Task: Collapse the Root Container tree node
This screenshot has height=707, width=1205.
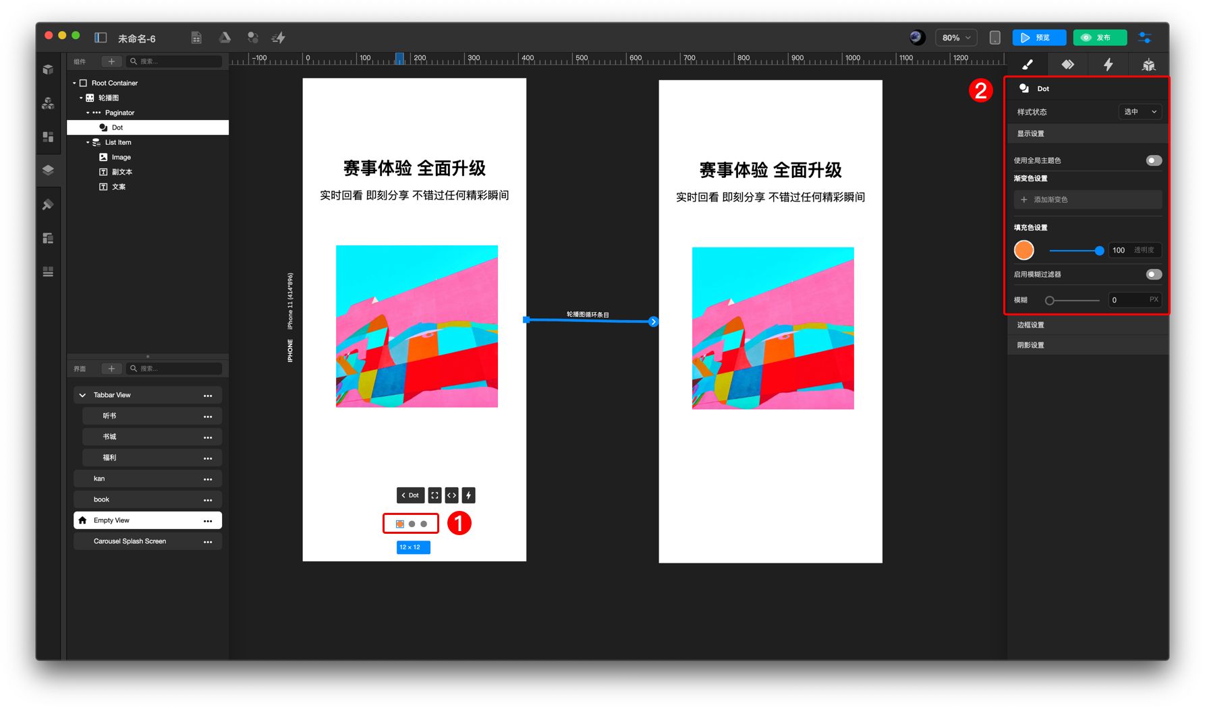Action: coord(74,83)
